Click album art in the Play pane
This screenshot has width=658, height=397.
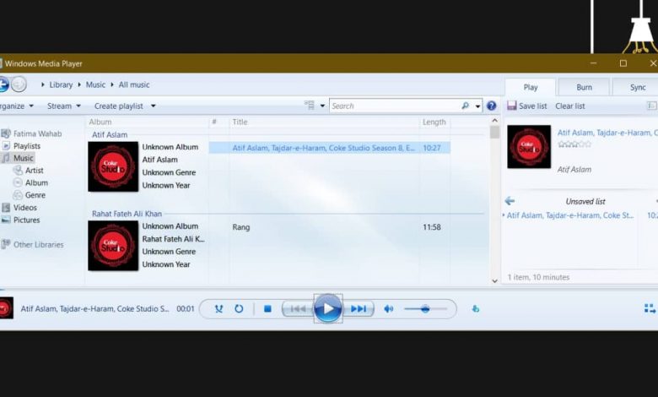point(529,147)
